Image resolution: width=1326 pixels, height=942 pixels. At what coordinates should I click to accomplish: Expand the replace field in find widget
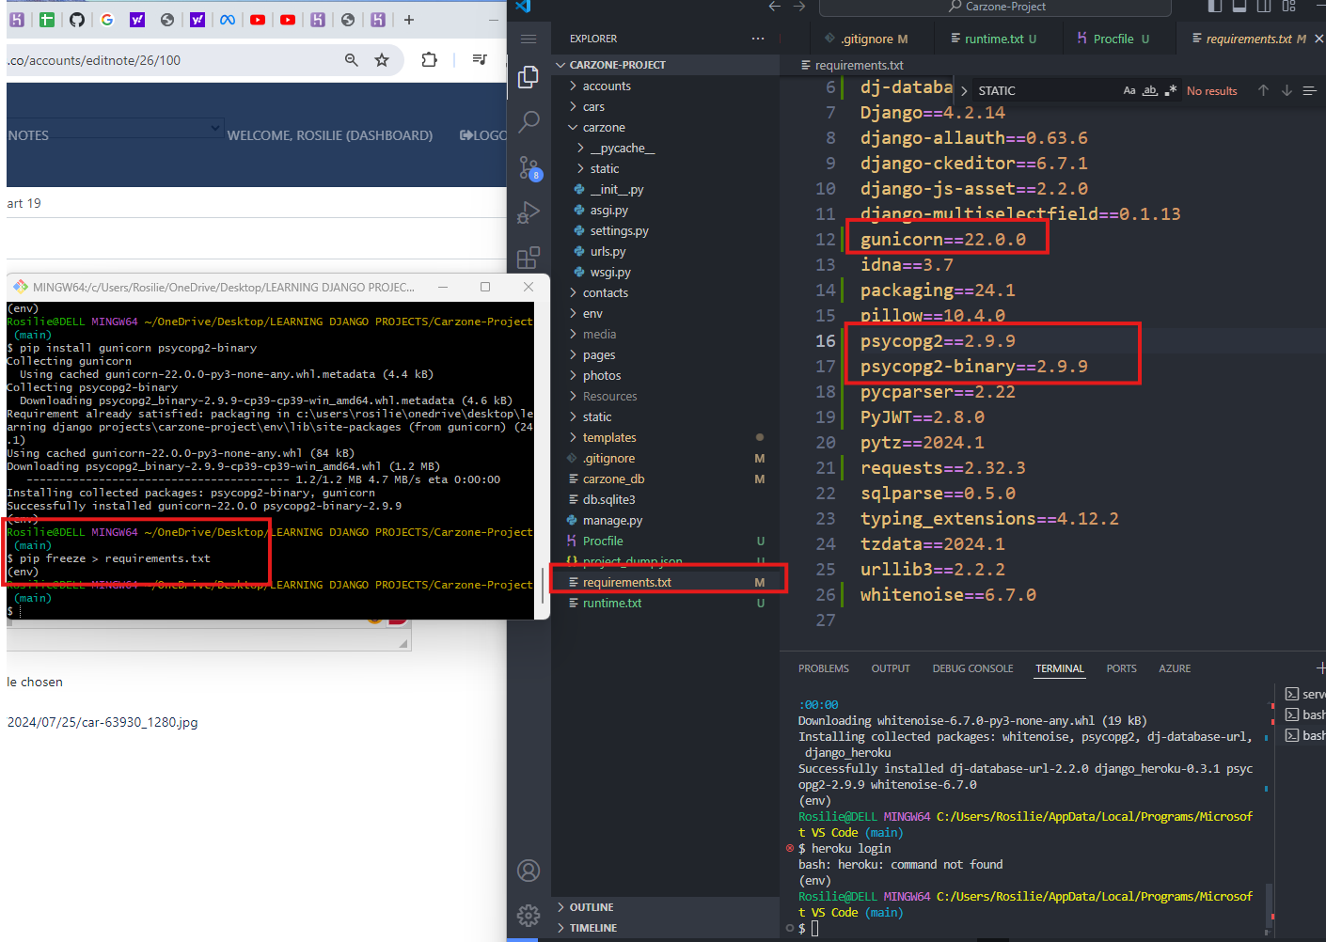click(x=964, y=91)
